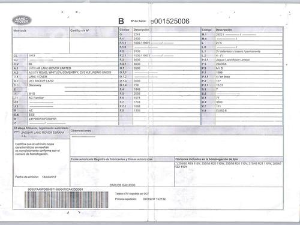The width and height of the screenshot is (300, 225).
Task: Click 'Opciones incluidas en la homologación de tipo'
Action: point(206,159)
